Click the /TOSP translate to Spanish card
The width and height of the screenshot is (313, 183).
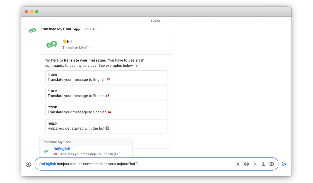(x=106, y=110)
